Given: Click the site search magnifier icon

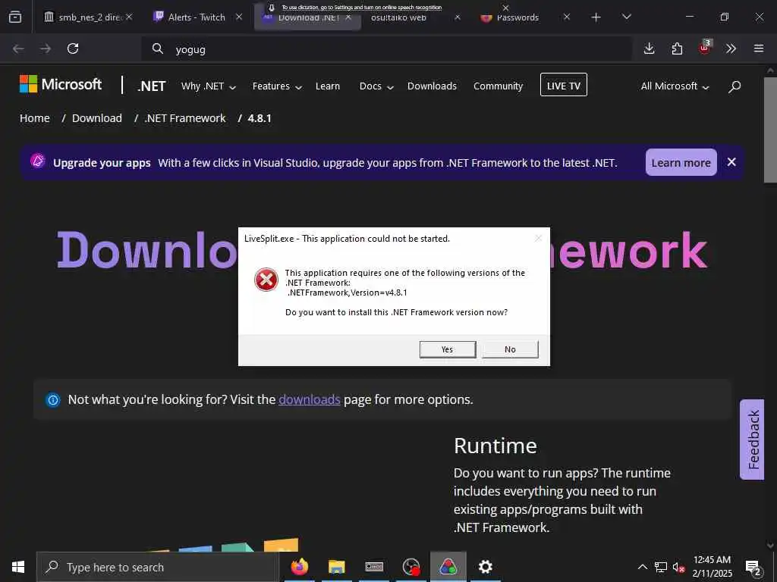Looking at the screenshot, I should (x=735, y=86).
